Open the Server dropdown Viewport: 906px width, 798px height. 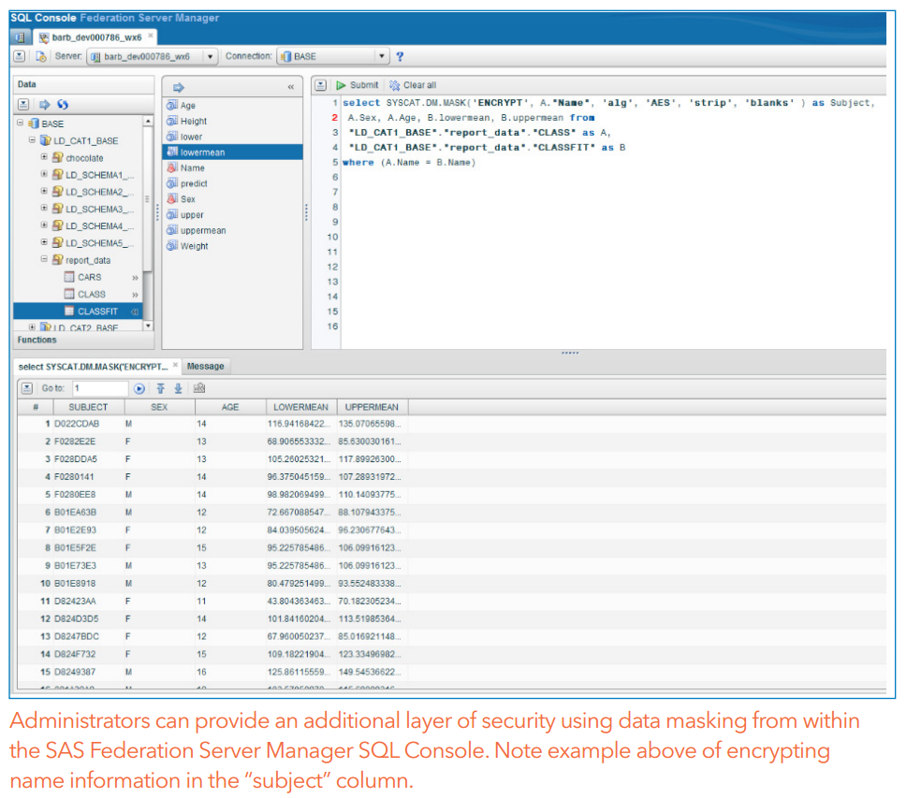[x=210, y=56]
